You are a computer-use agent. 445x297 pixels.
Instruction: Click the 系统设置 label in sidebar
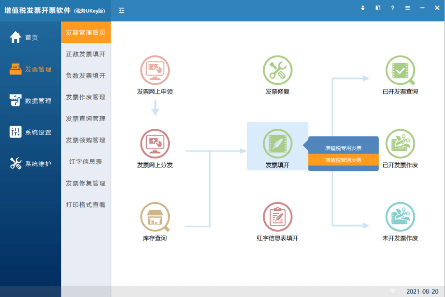(x=38, y=132)
